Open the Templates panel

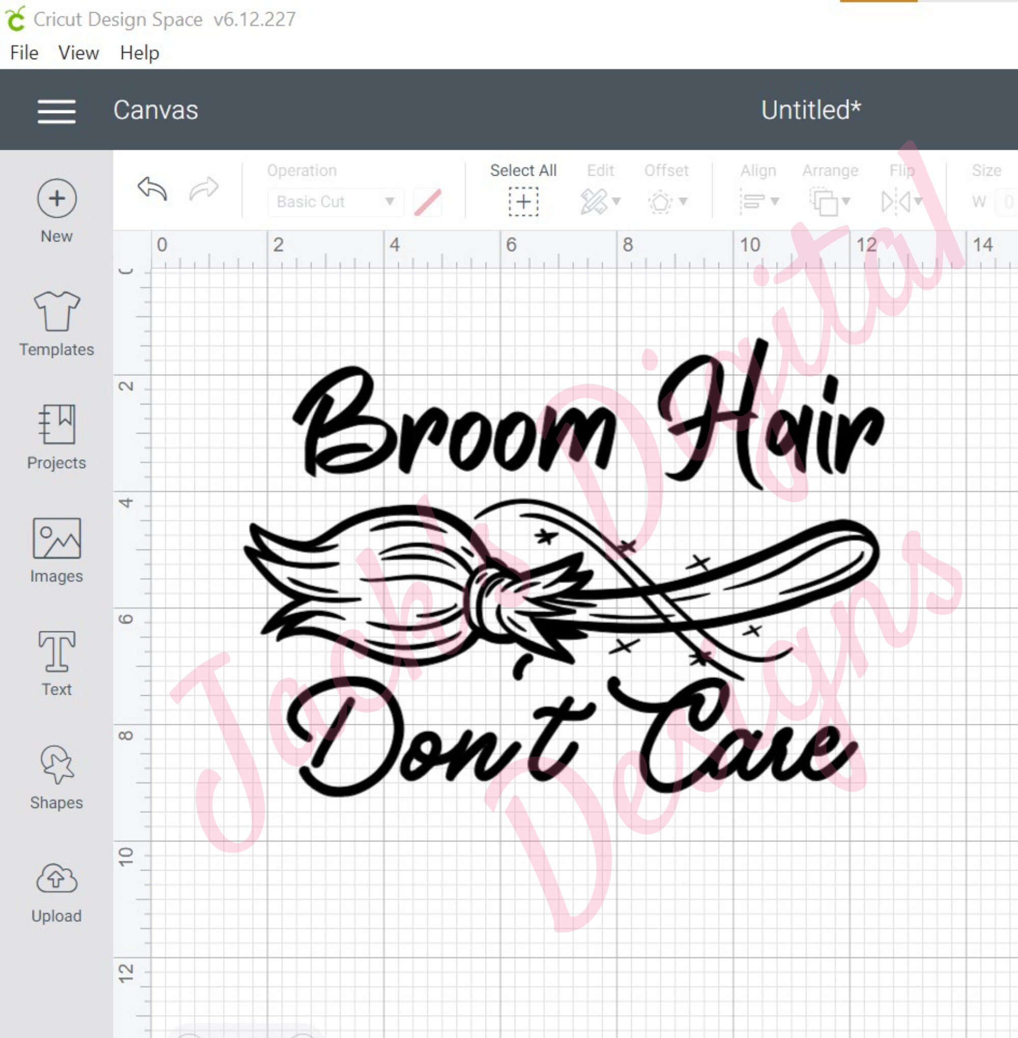[x=55, y=316]
